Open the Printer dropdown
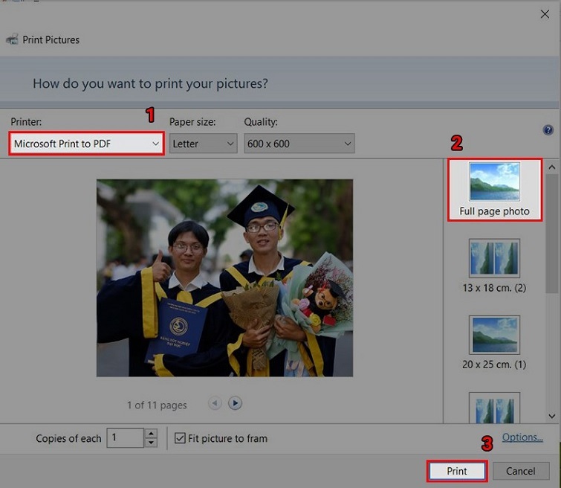 click(86, 144)
